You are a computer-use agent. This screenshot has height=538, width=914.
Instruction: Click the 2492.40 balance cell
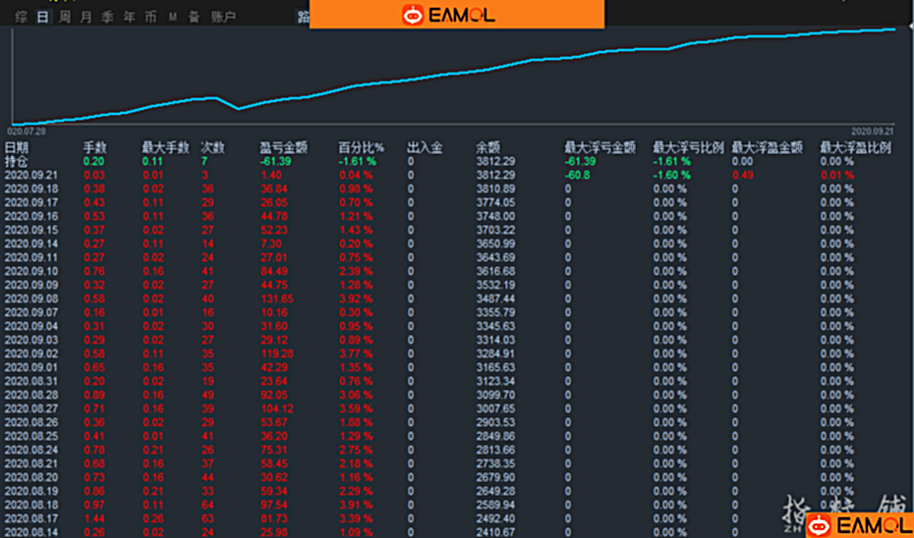tap(495, 518)
